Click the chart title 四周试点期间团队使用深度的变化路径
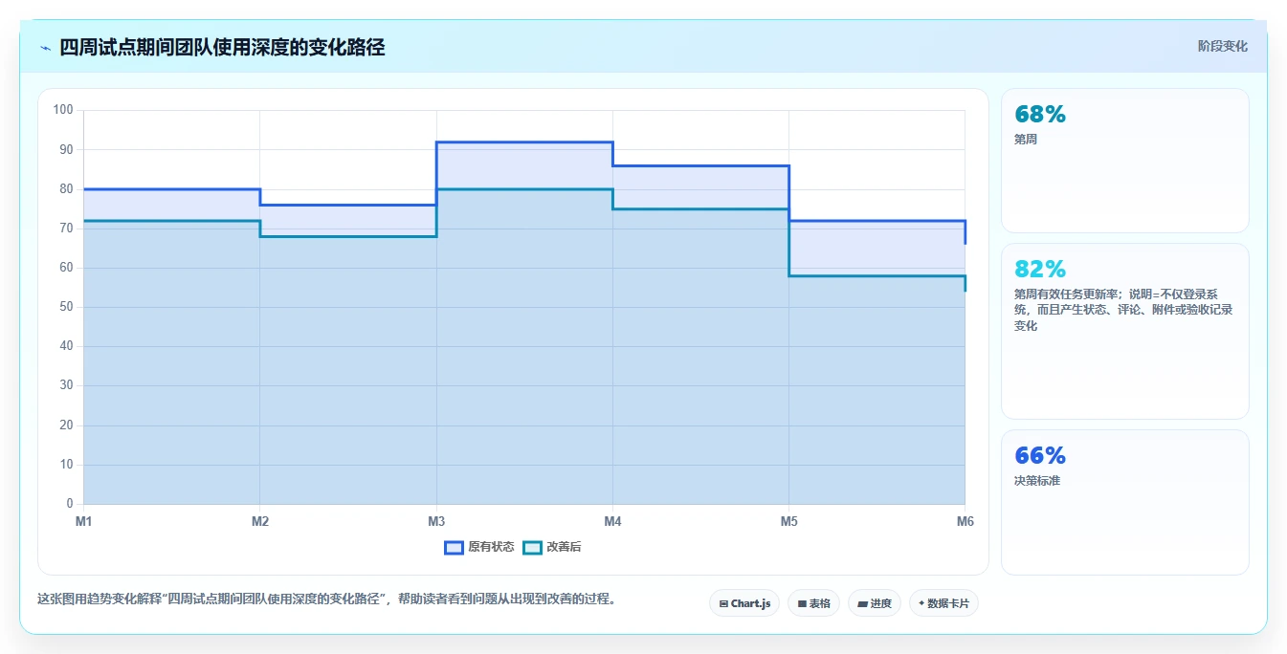 (x=222, y=47)
